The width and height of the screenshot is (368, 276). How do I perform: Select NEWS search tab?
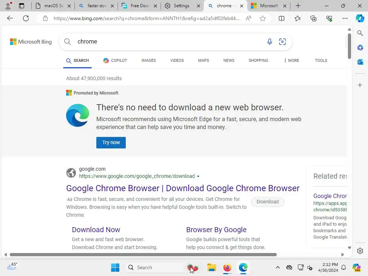point(229,60)
